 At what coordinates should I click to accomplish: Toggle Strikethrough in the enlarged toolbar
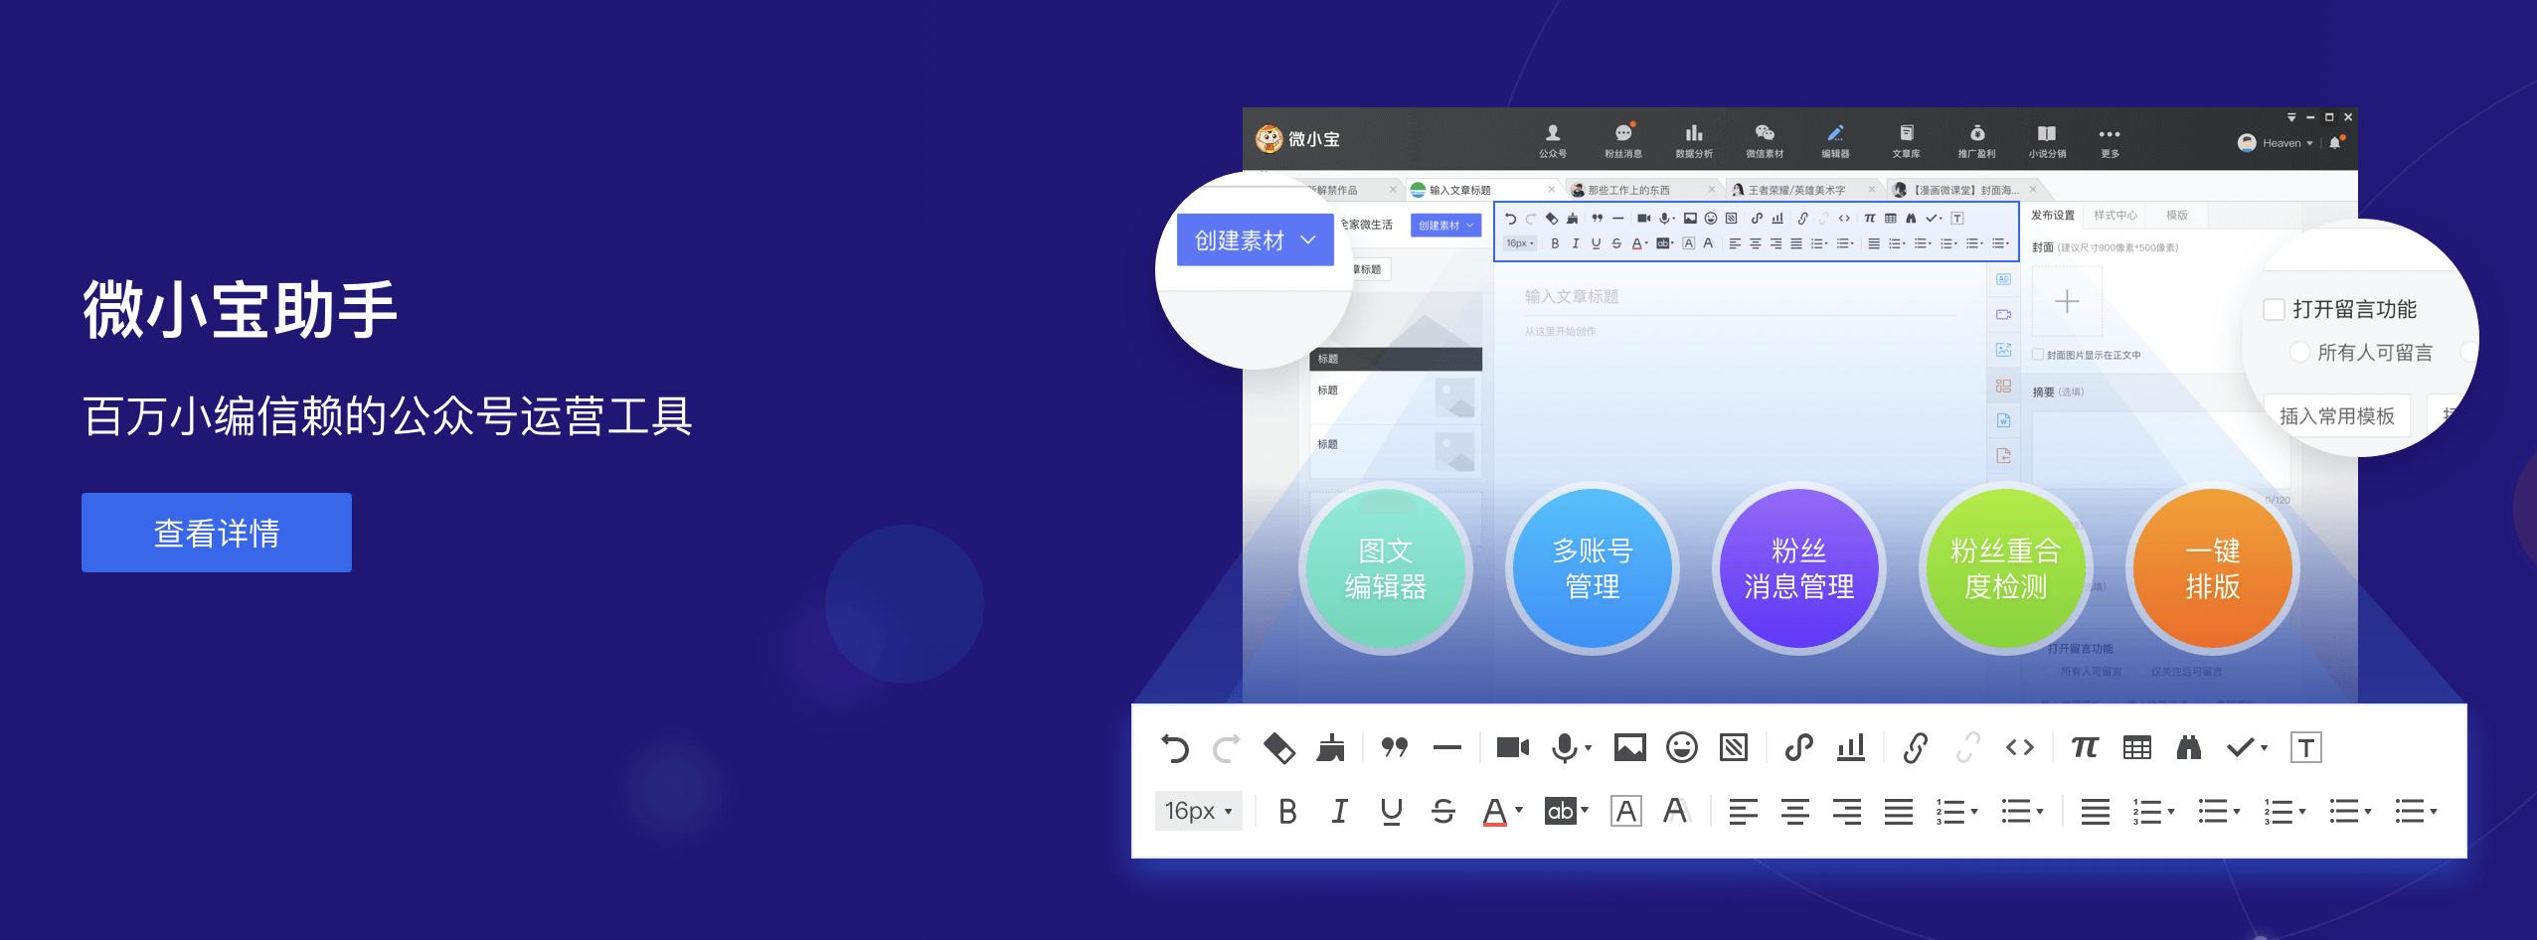click(1443, 812)
